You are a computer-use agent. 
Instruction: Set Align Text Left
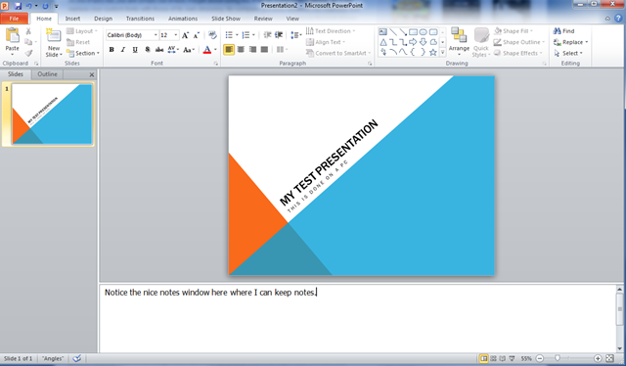coord(229,50)
